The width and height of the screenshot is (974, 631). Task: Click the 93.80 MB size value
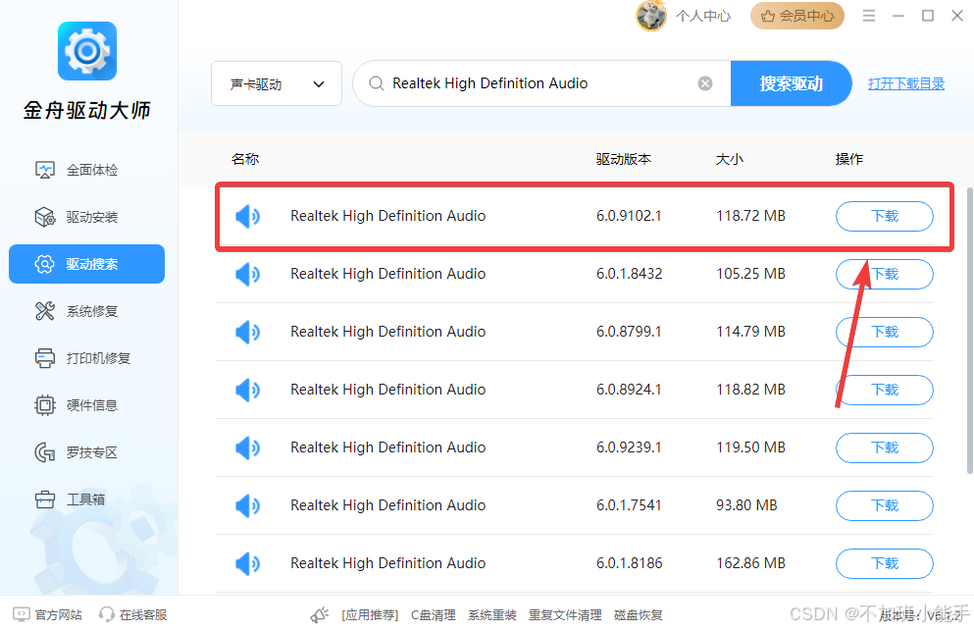746,504
